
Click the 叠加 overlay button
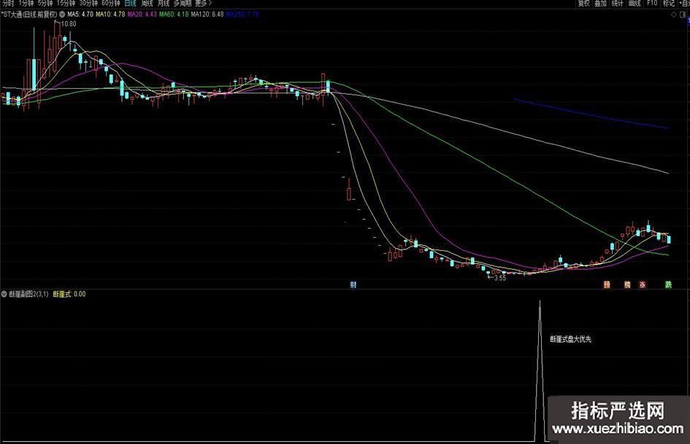coord(601,3)
